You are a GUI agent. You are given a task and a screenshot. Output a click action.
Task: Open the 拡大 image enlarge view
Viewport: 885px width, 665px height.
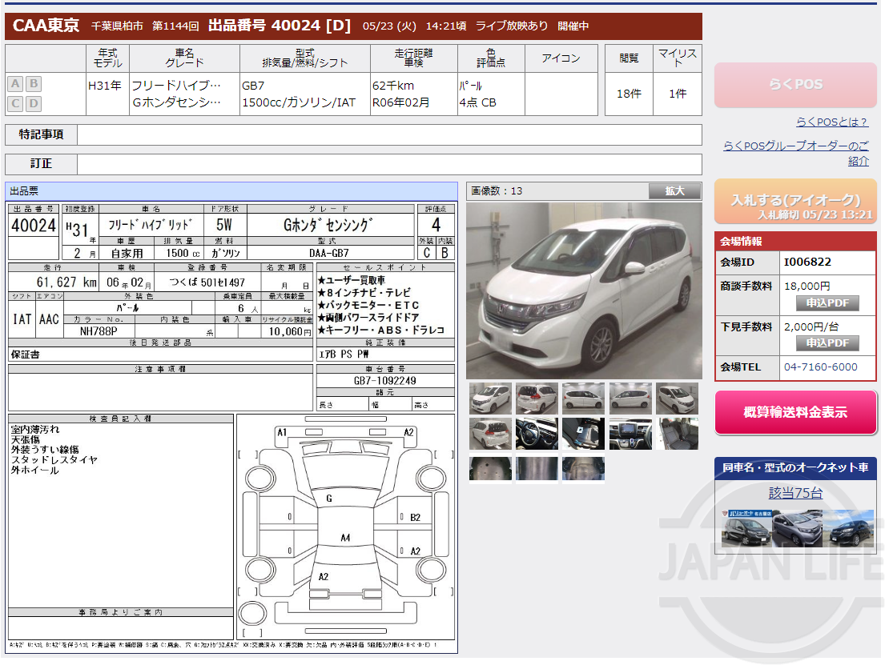click(x=674, y=191)
